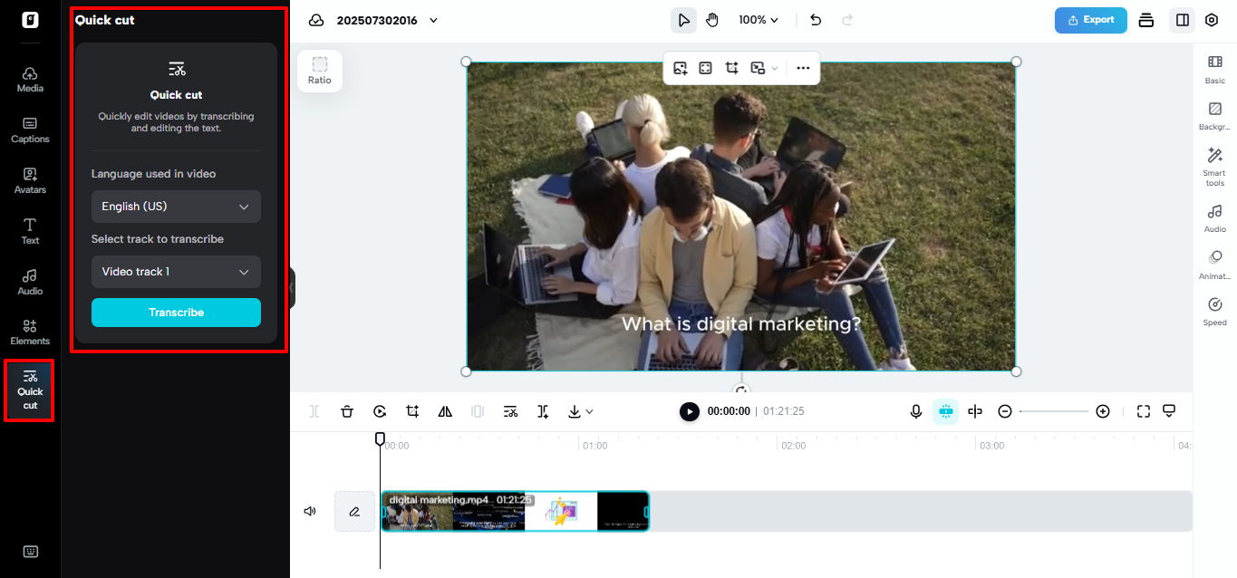The image size is (1237, 578).
Task: Mute the video track audio
Action: 309,511
